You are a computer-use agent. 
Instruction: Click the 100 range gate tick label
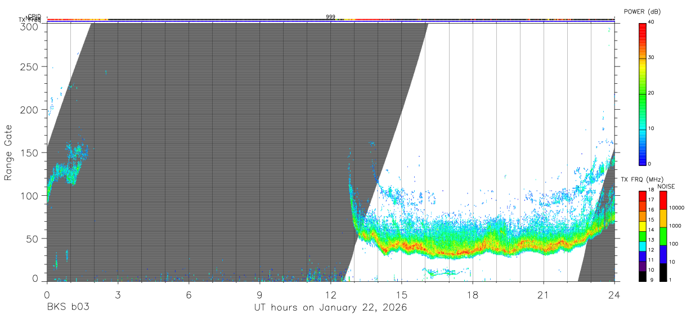coord(30,195)
